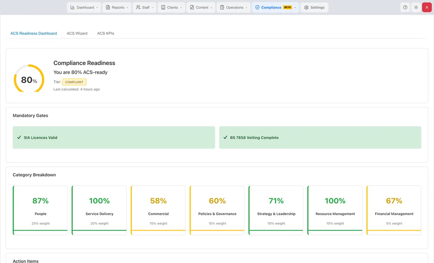Click 'Last calculated: 4 hours ago' text
This screenshot has height=263, width=434.
[x=77, y=89]
